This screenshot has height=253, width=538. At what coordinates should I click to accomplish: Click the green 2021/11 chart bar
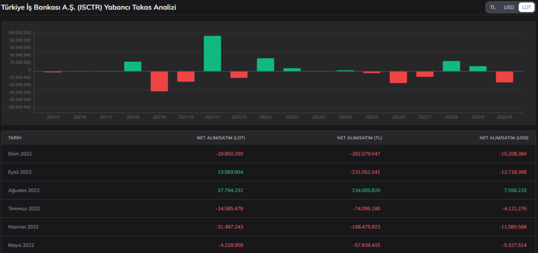coord(212,54)
